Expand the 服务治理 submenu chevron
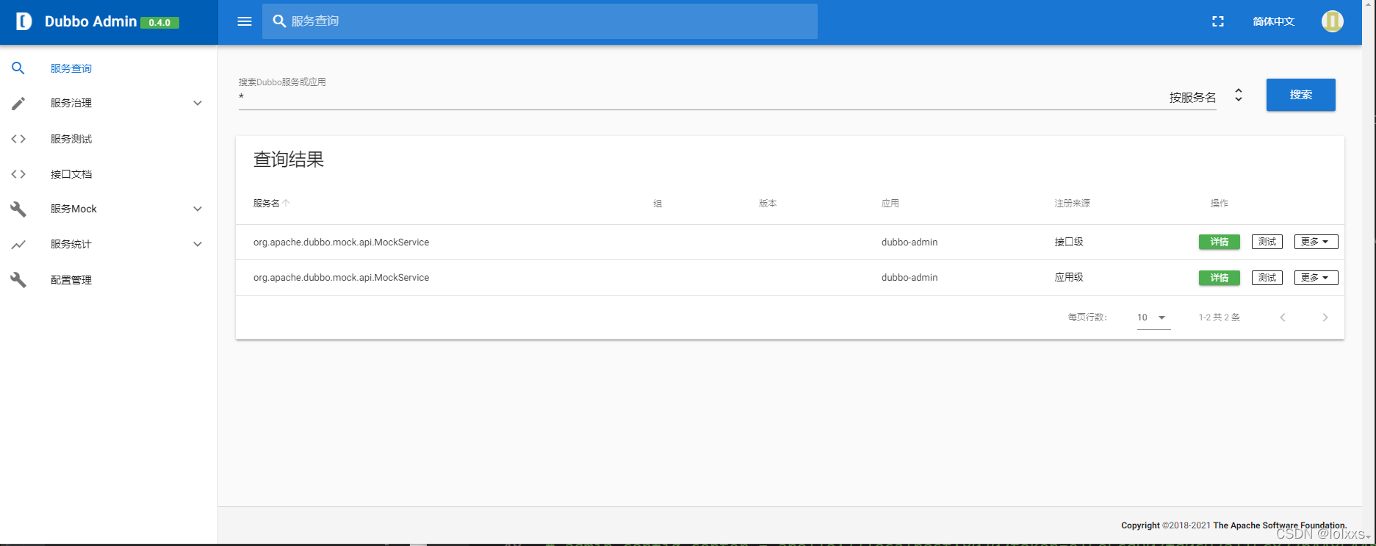This screenshot has width=1376, height=546. [198, 104]
